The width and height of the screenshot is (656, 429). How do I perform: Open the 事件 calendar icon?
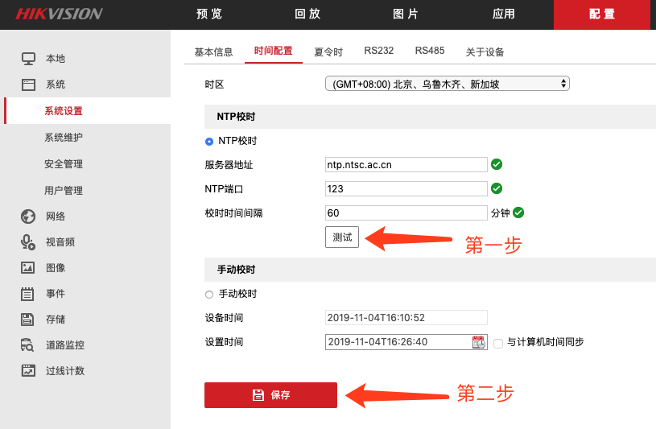click(x=28, y=294)
